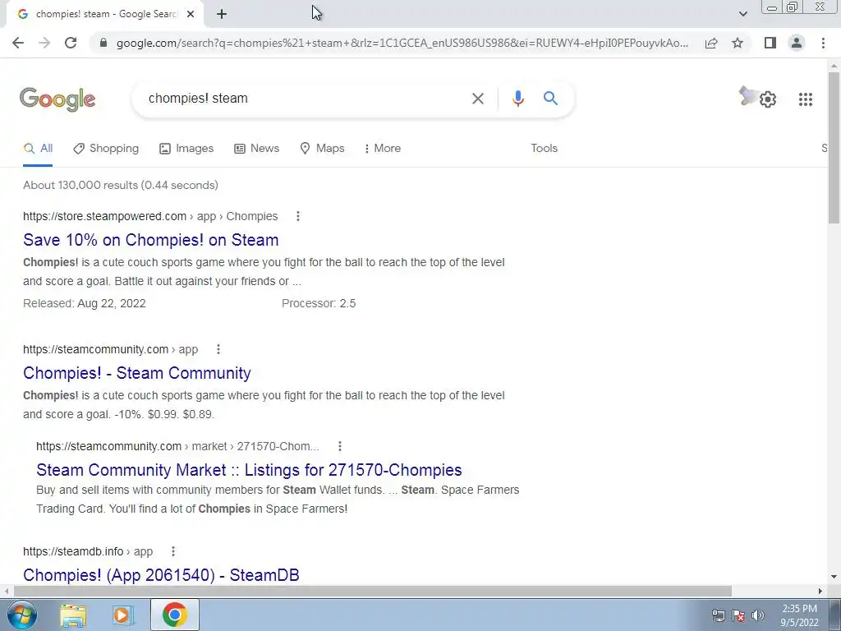Open options for store.steampowered.com result
Screen dimensions: 841x631
point(297,216)
